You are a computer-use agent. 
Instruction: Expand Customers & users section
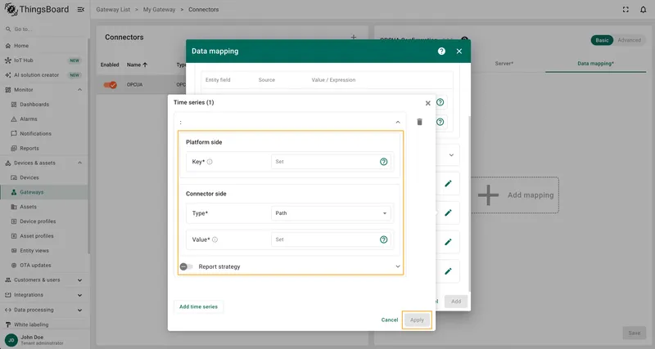pyautogui.click(x=79, y=280)
